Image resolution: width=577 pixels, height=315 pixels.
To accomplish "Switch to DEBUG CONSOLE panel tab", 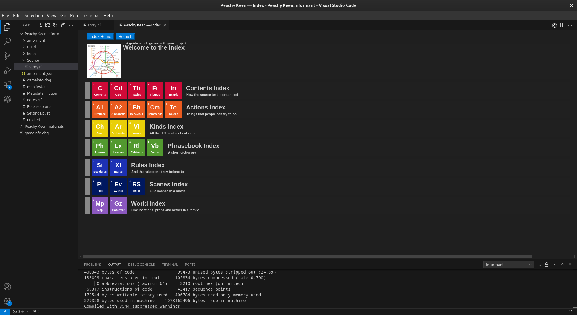I will click(141, 265).
